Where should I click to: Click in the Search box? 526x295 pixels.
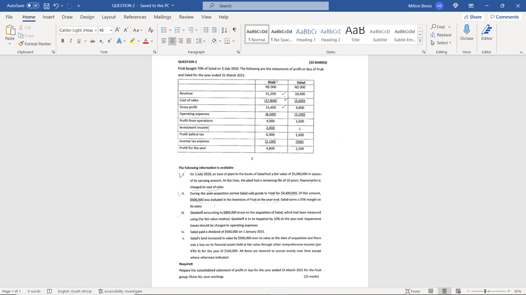[266, 6]
